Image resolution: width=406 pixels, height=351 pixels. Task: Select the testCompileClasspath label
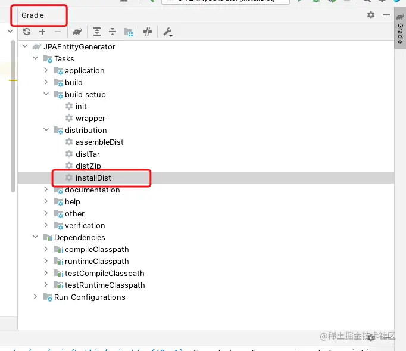coord(105,274)
